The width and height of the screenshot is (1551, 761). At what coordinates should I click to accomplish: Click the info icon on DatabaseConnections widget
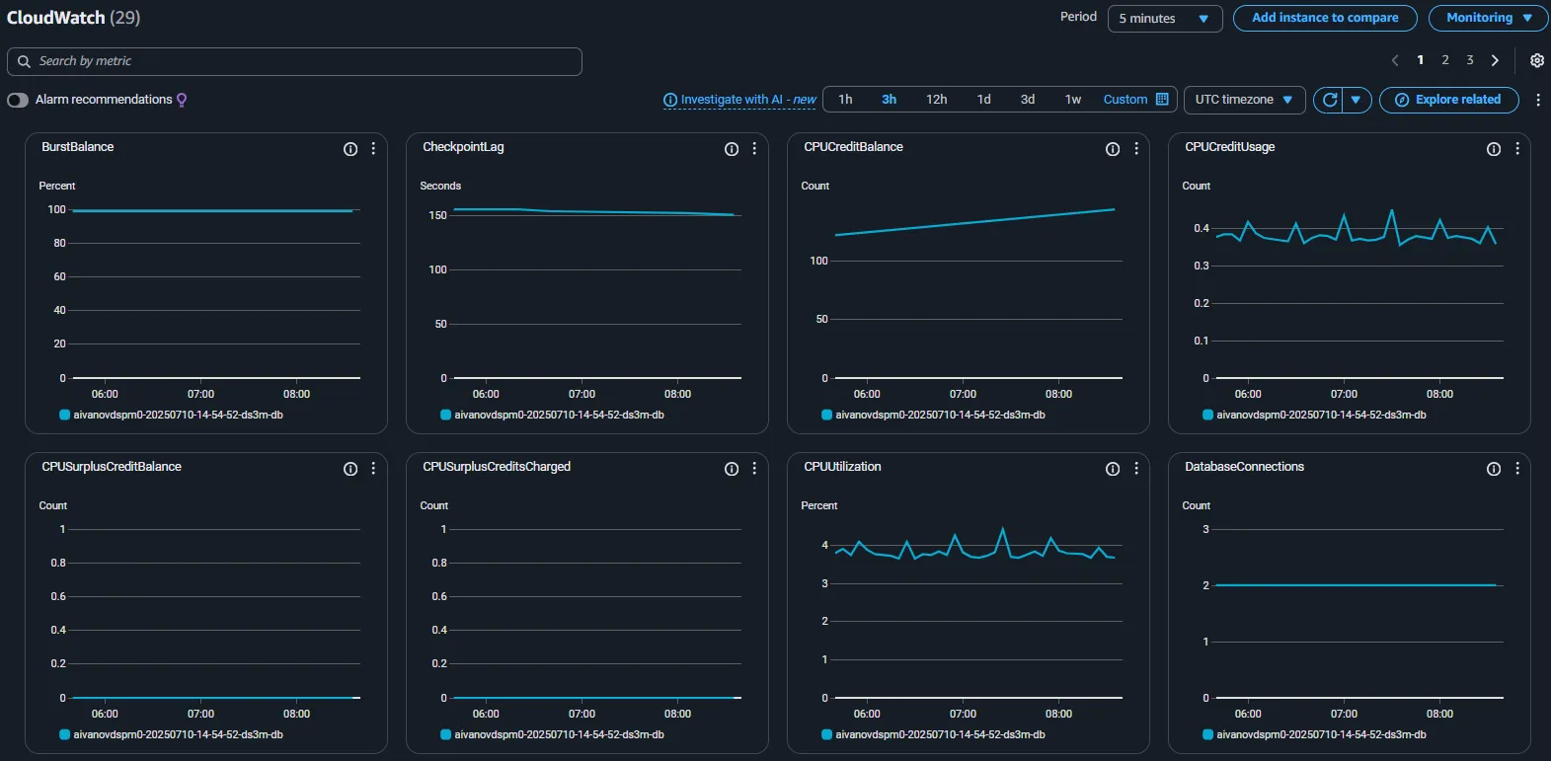pos(1493,469)
